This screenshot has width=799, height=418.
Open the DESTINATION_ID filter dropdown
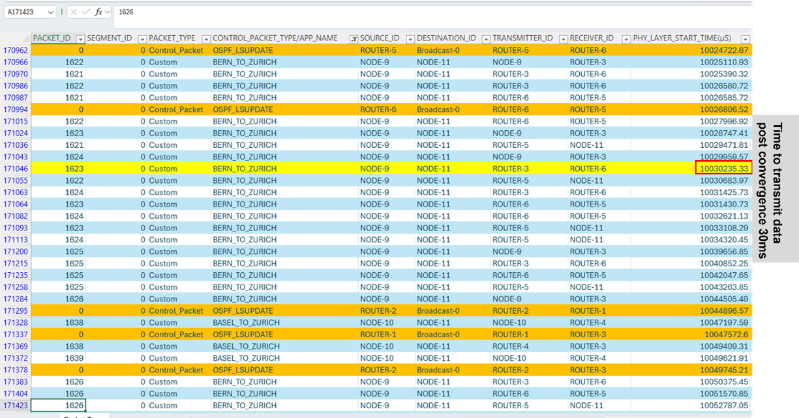pos(485,38)
